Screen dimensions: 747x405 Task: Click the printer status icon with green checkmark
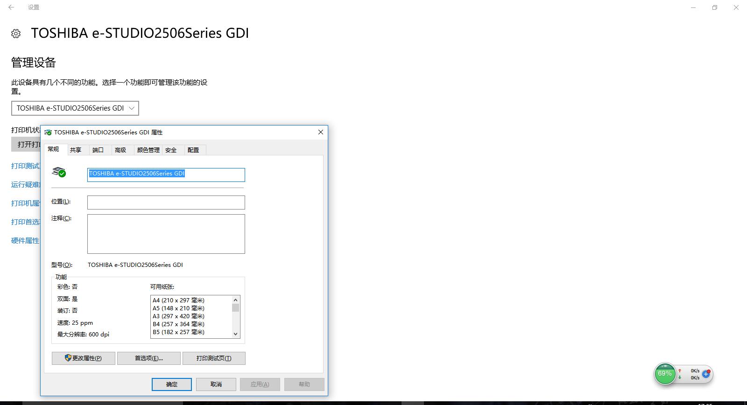(59, 172)
